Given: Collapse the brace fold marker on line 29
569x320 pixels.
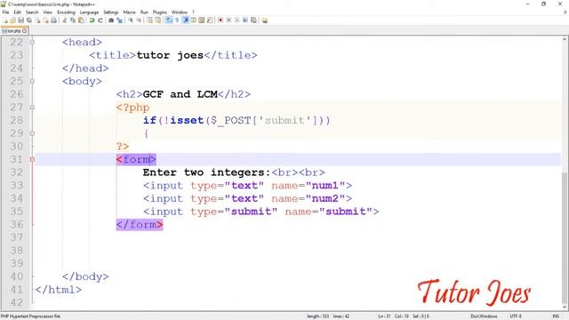Looking at the screenshot, I should point(32,133).
